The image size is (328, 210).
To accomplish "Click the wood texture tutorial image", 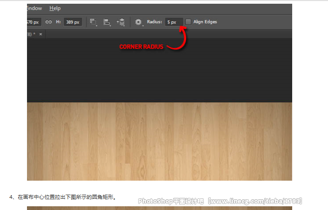I will (160, 92).
